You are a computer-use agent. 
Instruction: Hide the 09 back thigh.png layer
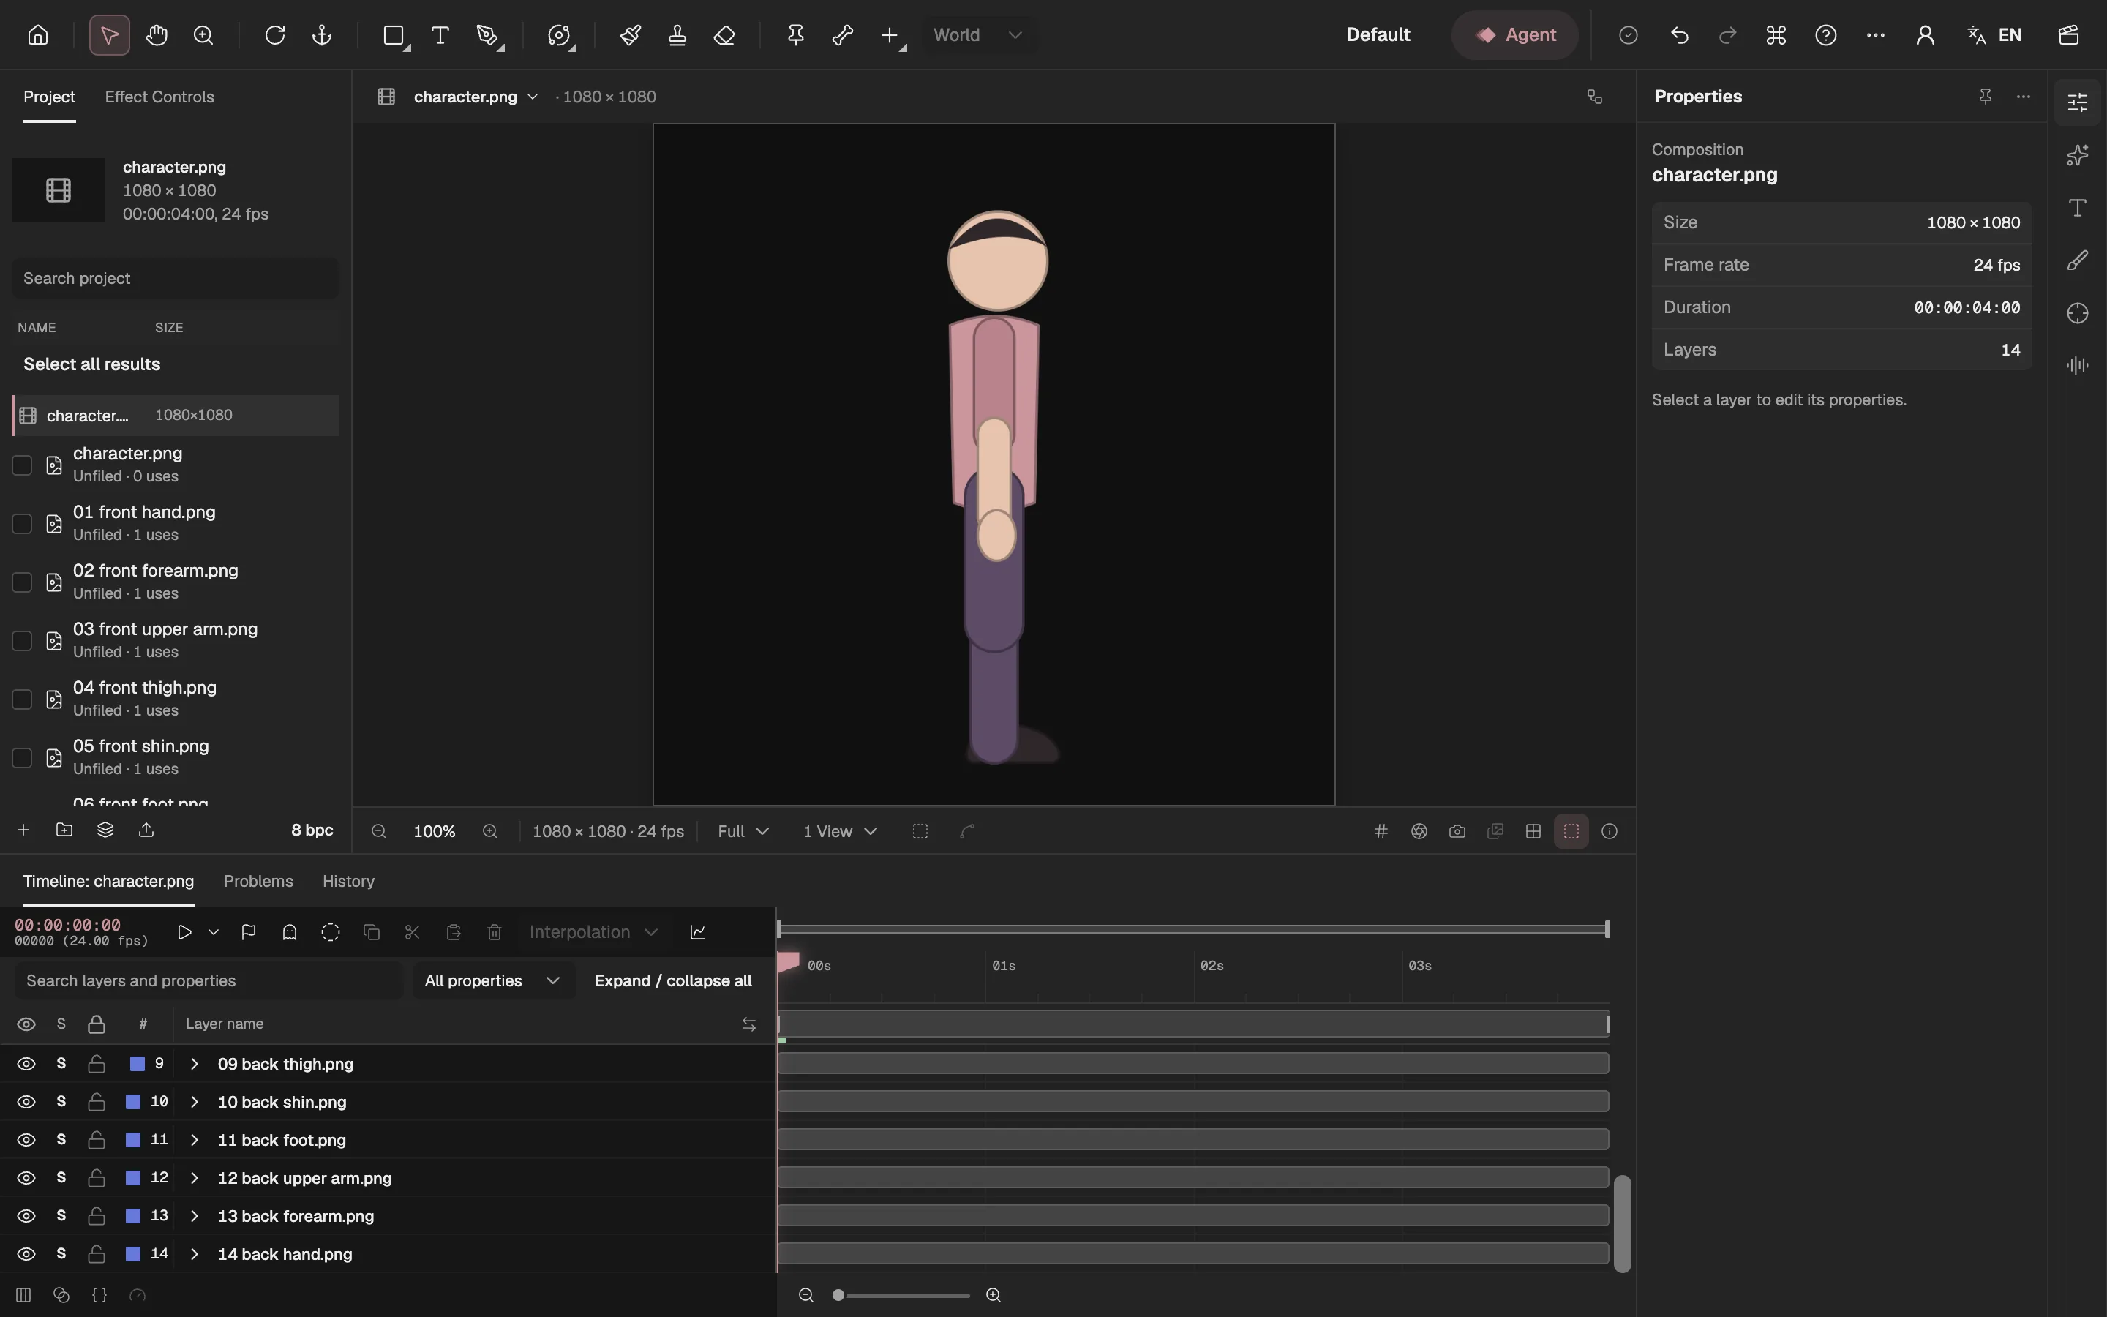tap(26, 1064)
